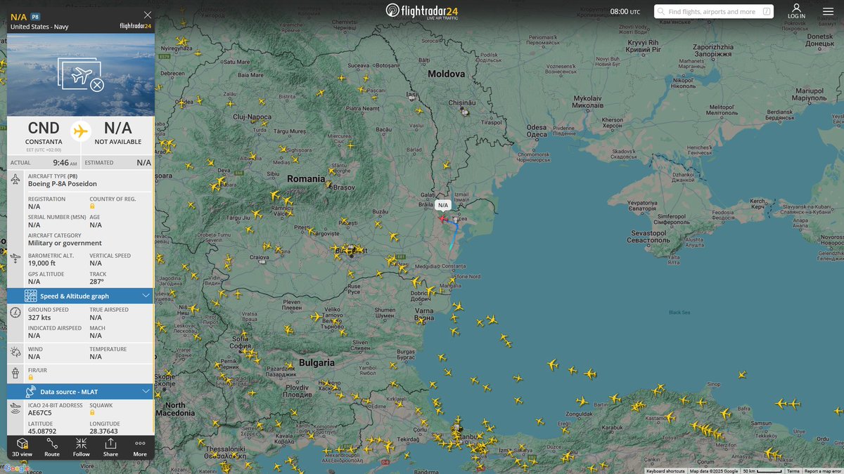Screen dimensions: 844x474
Task: Click the actual time 9:46 AM
Action: [65, 163]
